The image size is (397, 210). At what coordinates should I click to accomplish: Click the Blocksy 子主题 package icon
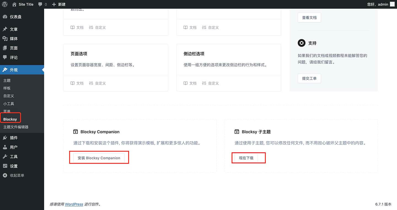pyautogui.click(x=237, y=132)
